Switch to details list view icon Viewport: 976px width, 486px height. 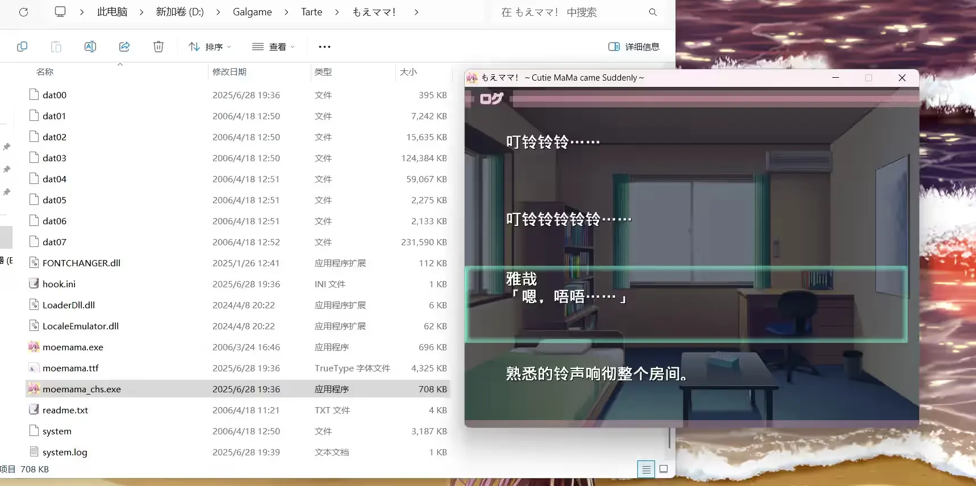[x=646, y=469]
